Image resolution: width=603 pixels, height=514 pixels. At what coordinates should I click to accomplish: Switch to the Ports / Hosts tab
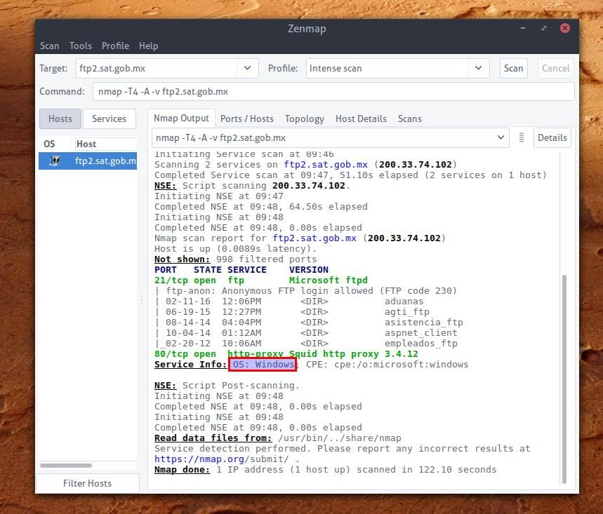tap(247, 119)
